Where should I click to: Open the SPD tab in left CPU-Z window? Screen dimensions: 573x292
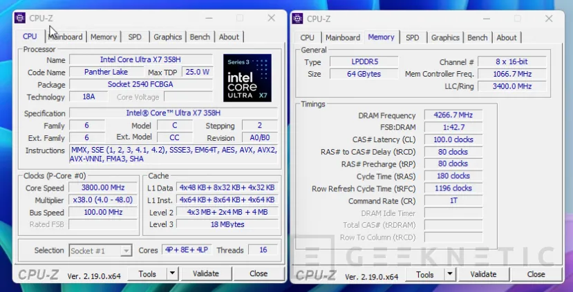coord(135,37)
